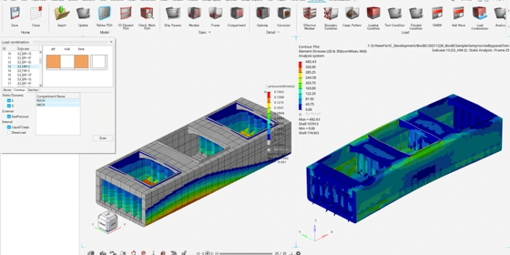Click the fore hold orange cell
The height and width of the screenshot is (255, 510).
82,62
